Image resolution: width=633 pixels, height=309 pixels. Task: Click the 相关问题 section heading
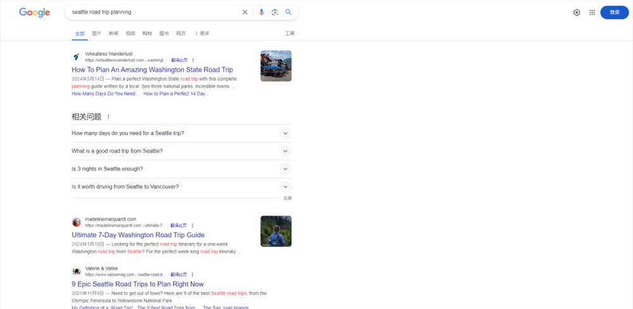click(86, 117)
